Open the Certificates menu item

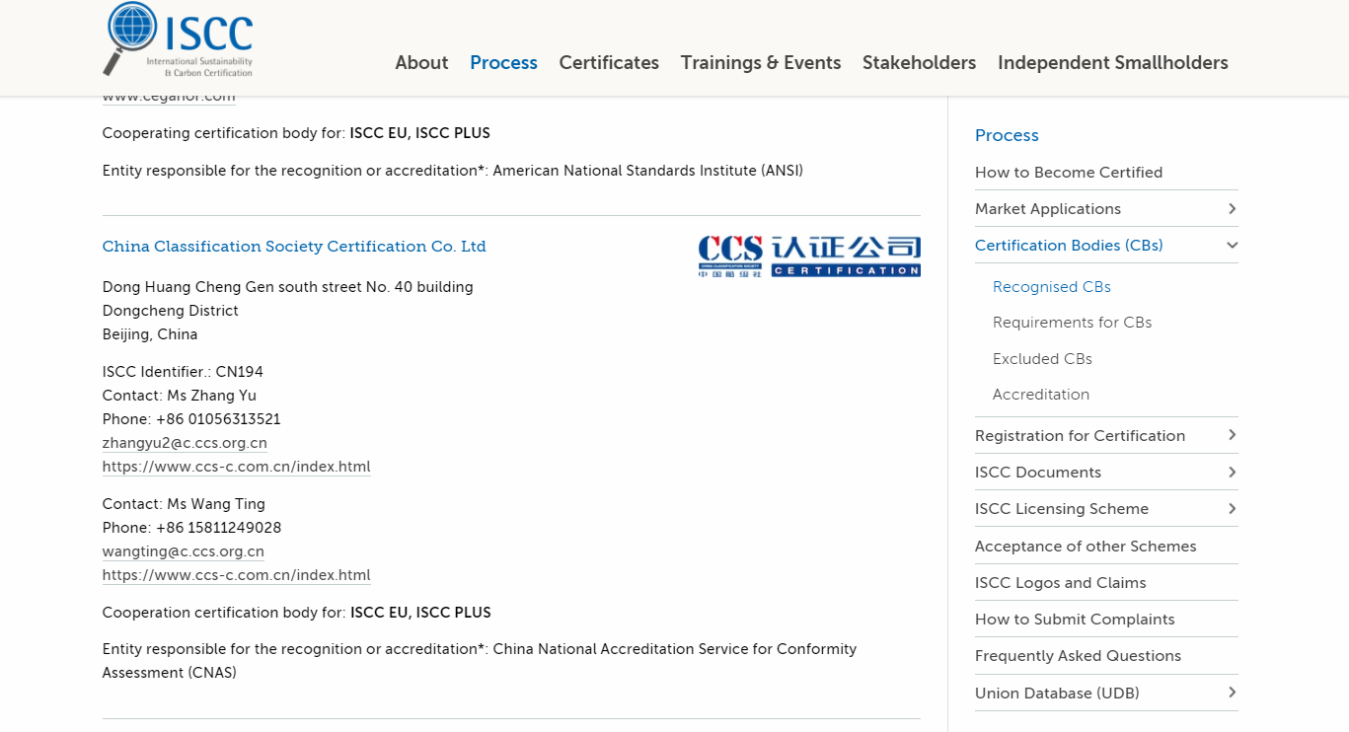click(x=609, y=63)
